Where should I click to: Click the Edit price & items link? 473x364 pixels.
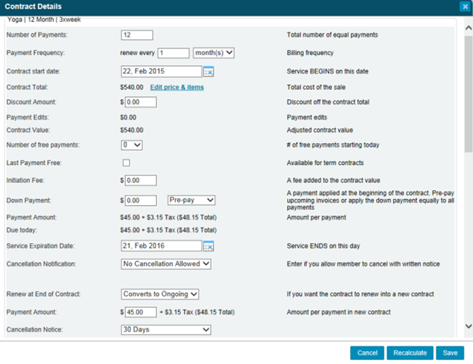pos(177,88)
